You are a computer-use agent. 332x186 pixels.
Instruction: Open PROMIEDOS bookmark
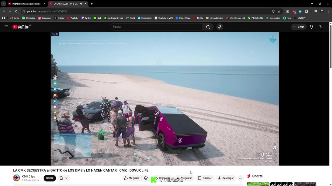(255, 18)
